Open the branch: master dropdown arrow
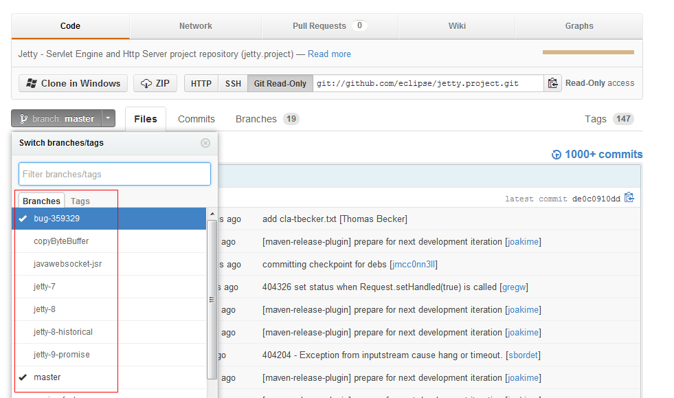This screenshot has height=398, width=674. tap(109, 118)
